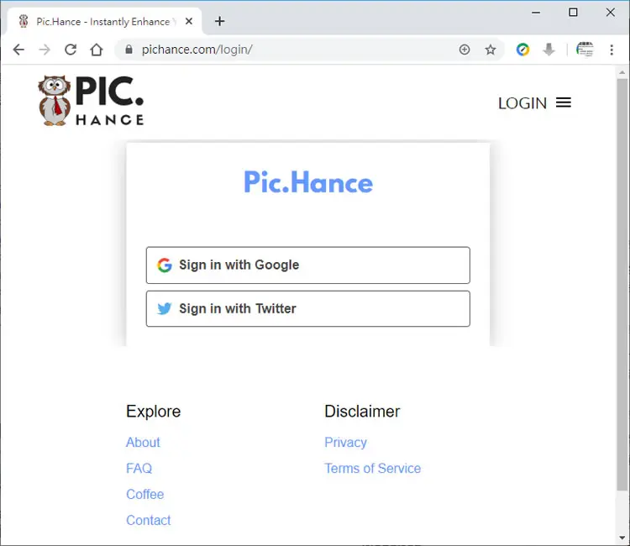Open the Privacy disclaimer link
This screenshot has height=546, width=630.
tap(345, 443)
